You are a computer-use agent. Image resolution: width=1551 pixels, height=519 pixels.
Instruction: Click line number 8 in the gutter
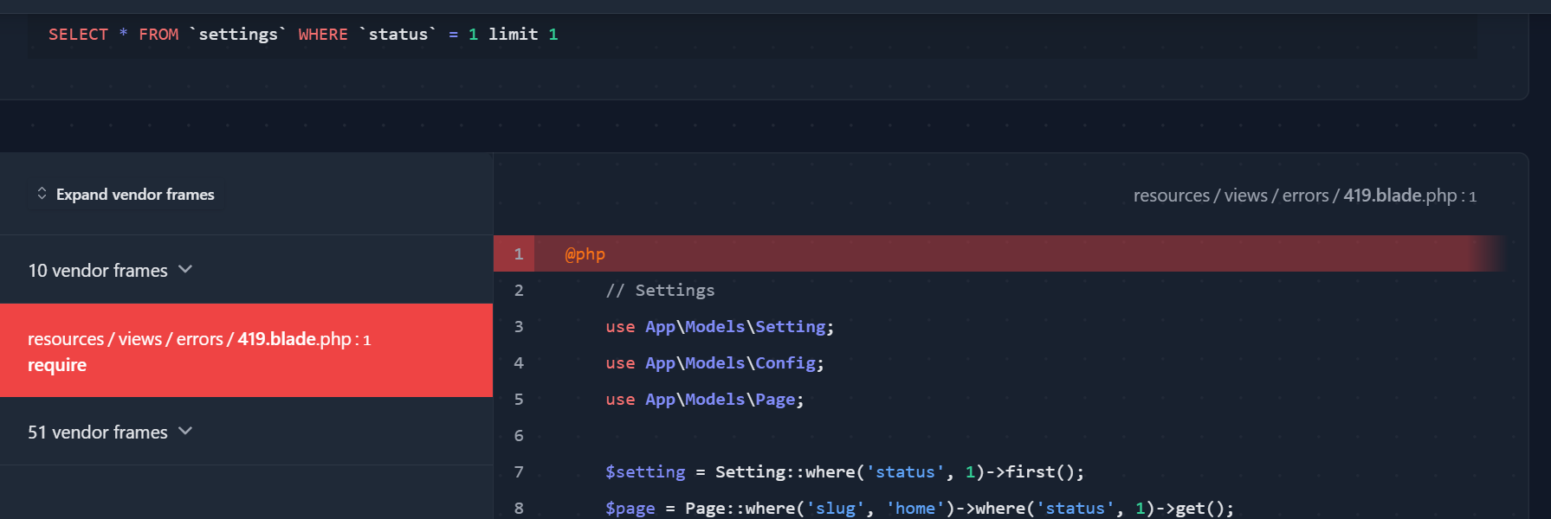point(519,509)
